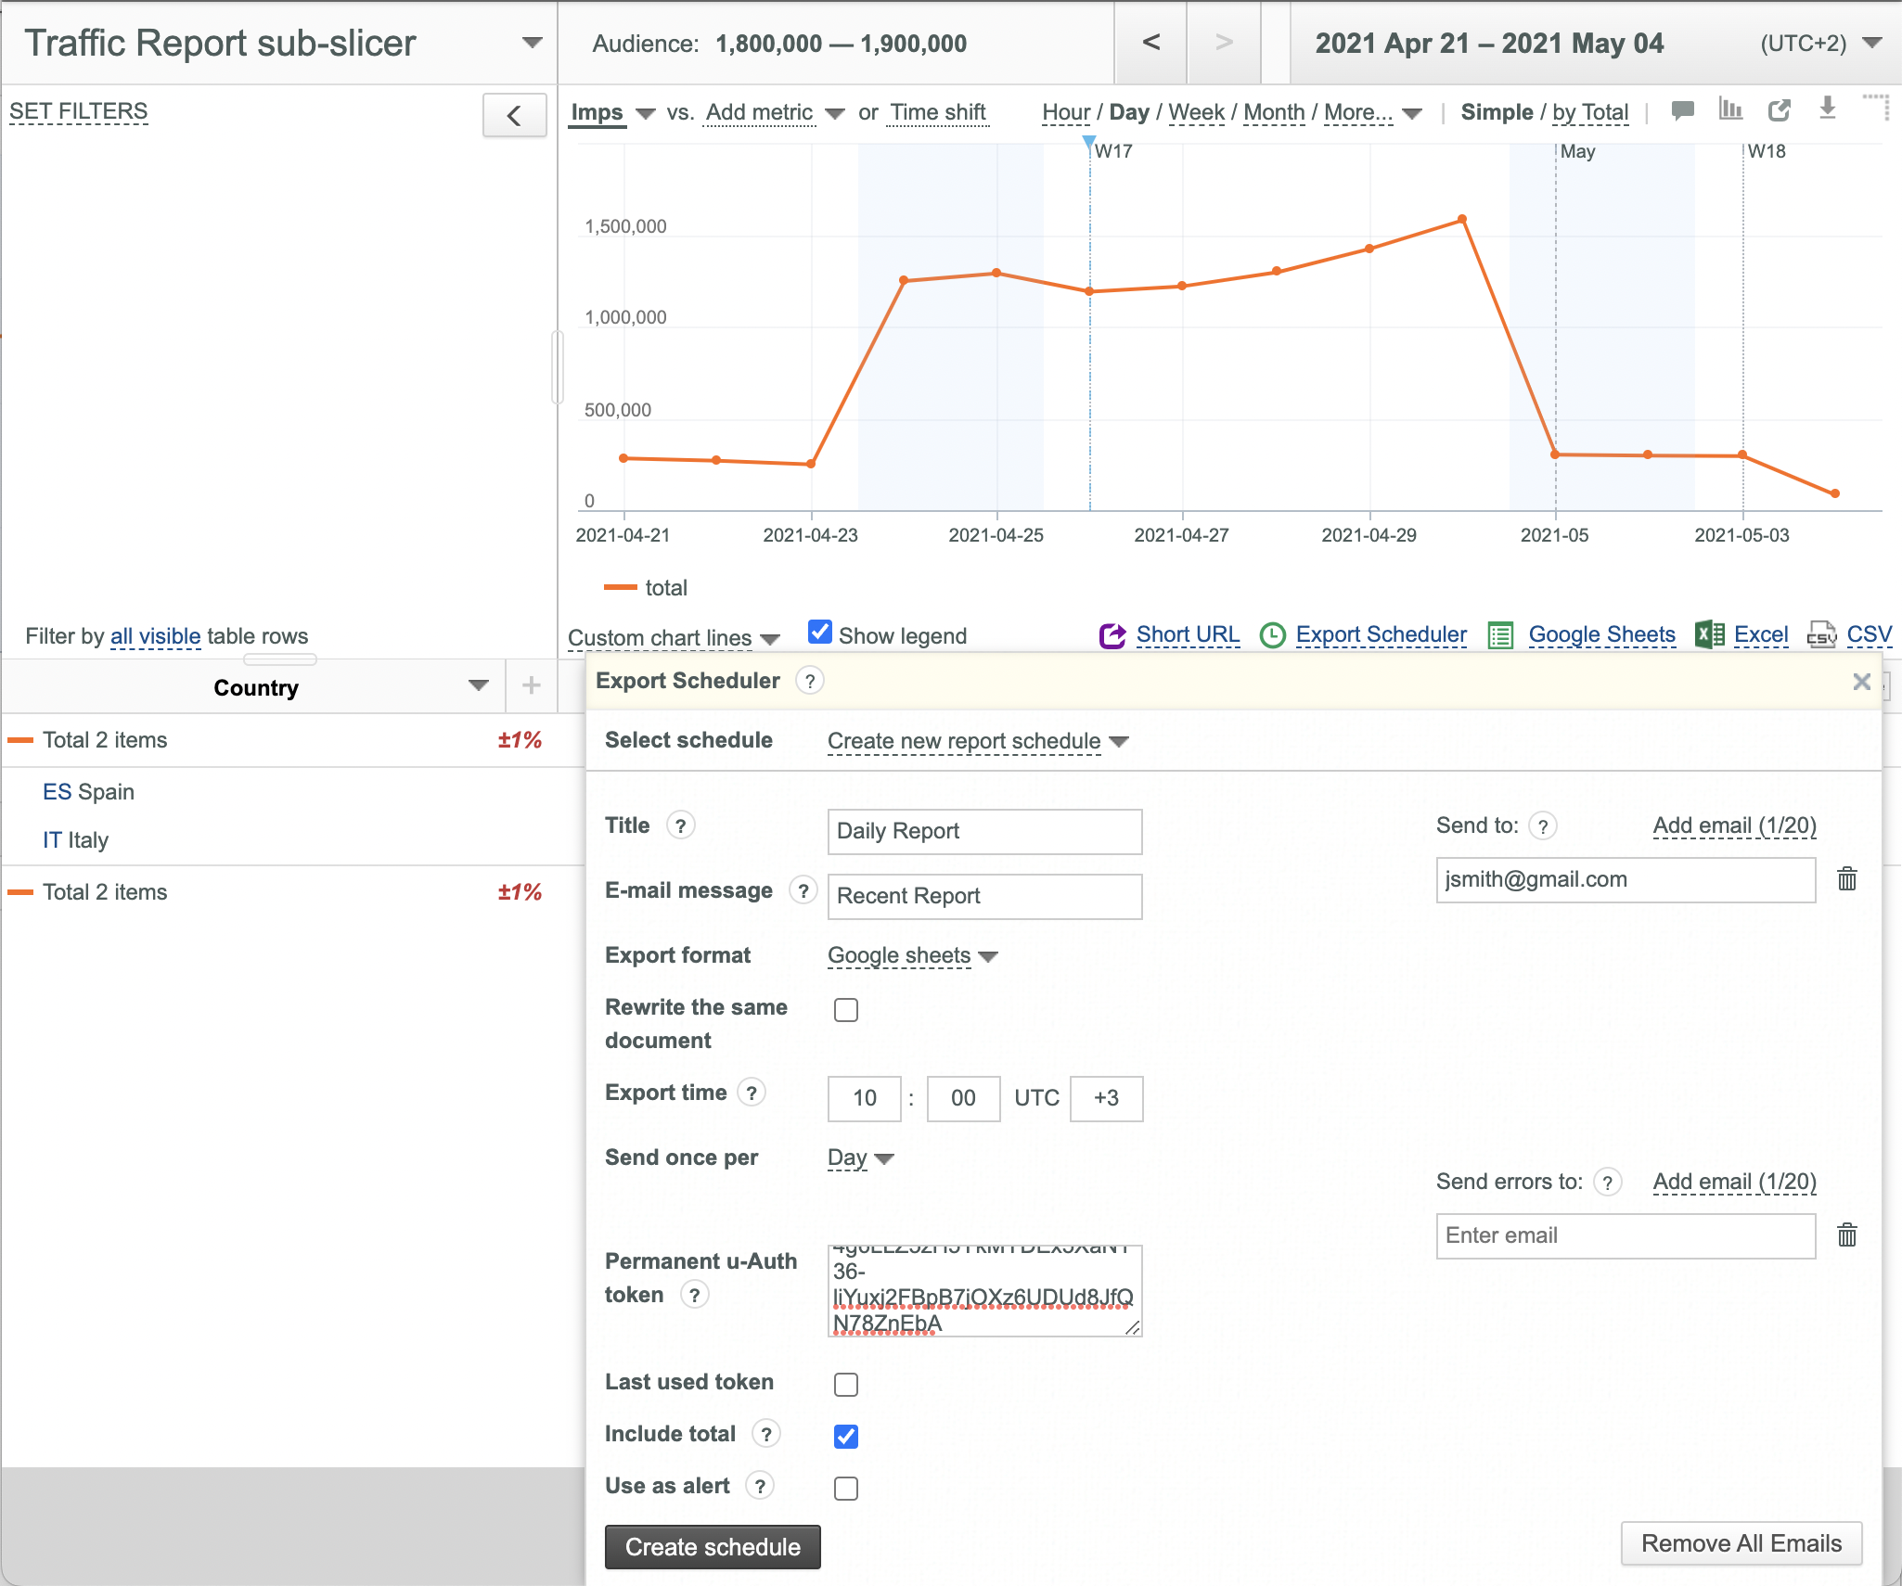
Task: Open the Short URL link
Action: [x=1188, y=634]
